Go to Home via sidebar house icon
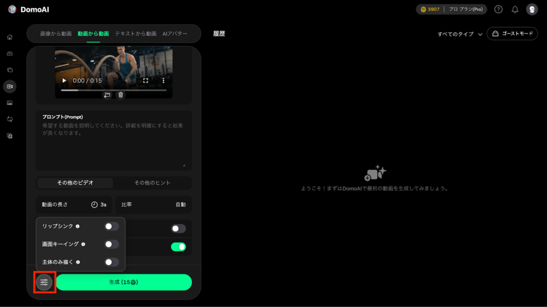Screen dimensions: 547x307 10,37
